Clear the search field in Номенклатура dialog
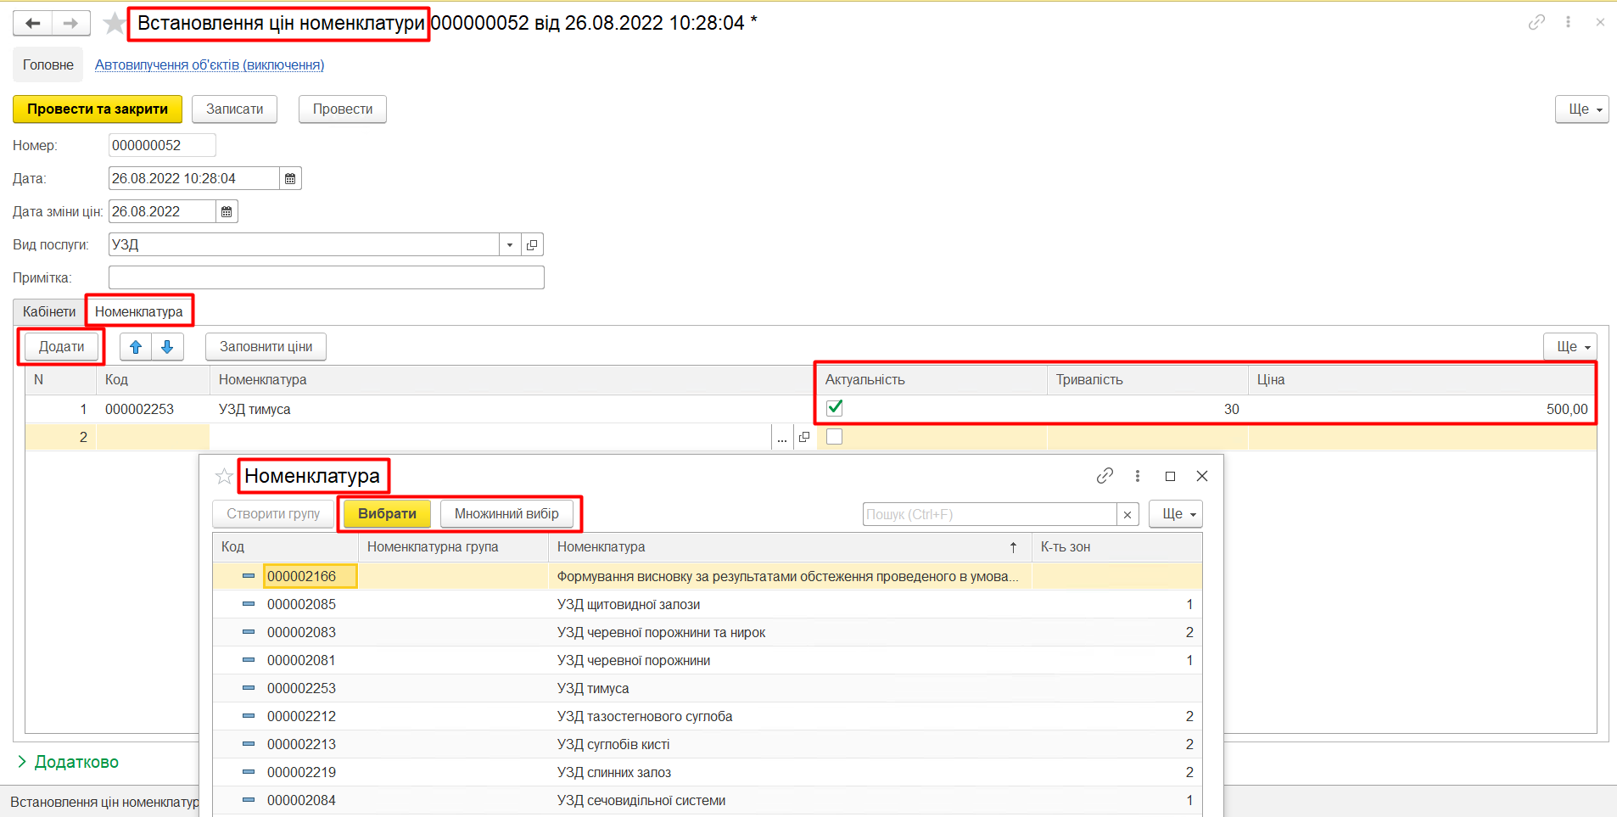The image size is (1617, 817). click(1127, 515)
